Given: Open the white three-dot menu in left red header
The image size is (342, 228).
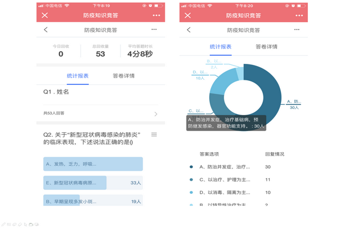Looking at the screenshot, I should tap(154, 16).
